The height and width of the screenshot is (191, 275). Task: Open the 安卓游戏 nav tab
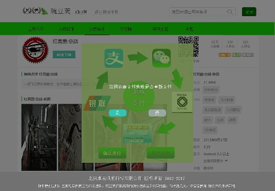97,29
